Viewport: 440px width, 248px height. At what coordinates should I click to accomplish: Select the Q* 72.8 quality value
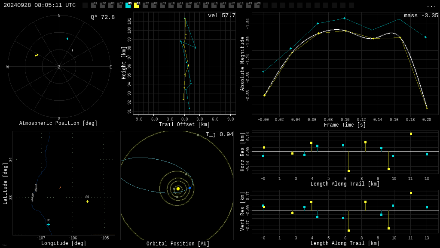(102, 17)
